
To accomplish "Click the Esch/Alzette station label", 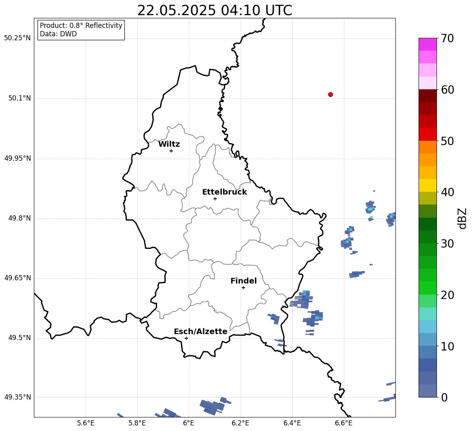I will [x=201, y=331].
